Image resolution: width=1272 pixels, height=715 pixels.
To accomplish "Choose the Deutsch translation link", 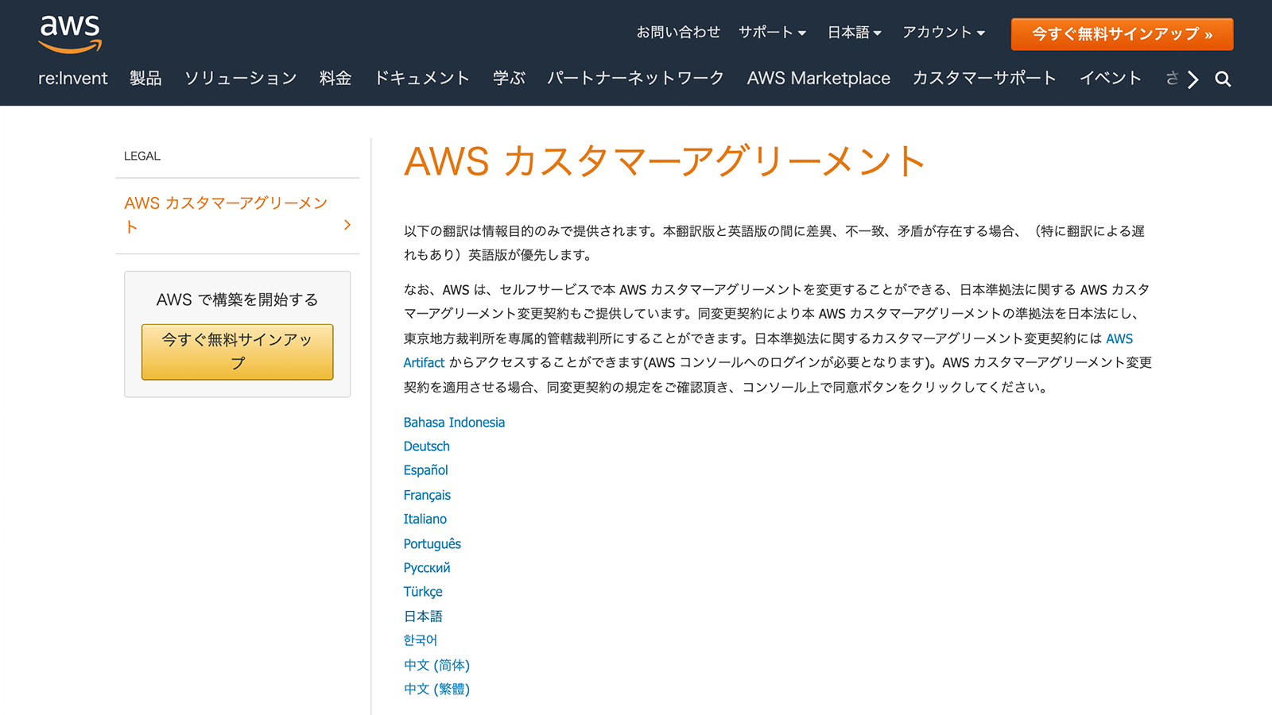I will [426, 446].
